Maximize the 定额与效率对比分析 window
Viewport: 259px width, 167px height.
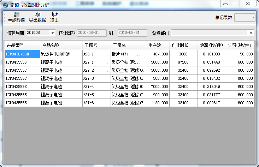pos(235,4)
